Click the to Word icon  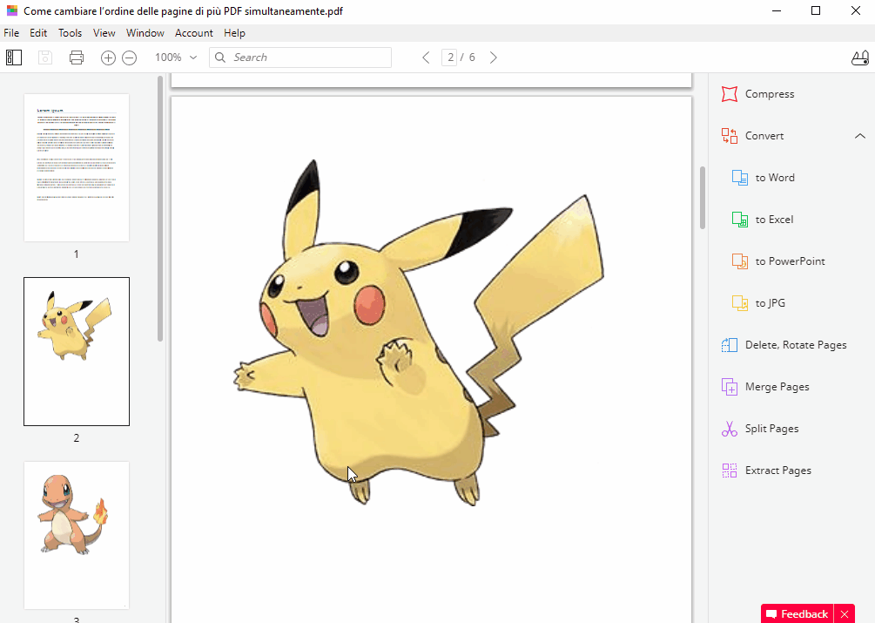(740, 178)
